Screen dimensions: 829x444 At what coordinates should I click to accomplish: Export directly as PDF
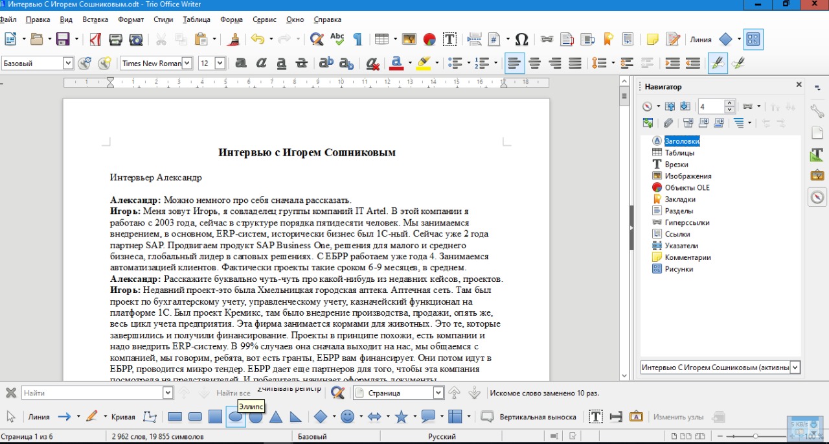pos(95,40)
